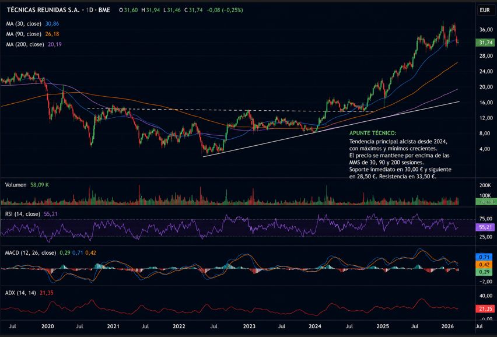Click the orange 0,42 signal value label
The width and height of the screenshot is (497, 337).
click(484, 265)
